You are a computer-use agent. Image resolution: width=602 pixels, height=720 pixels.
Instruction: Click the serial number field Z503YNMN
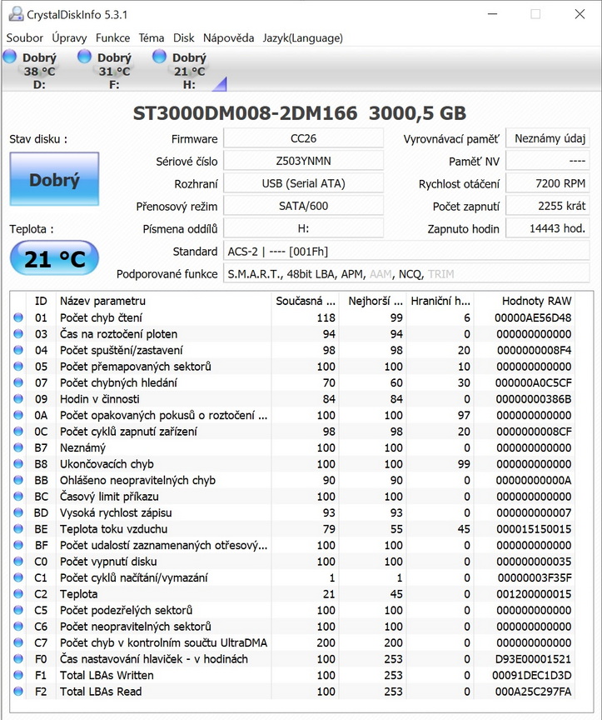(303, 161)
